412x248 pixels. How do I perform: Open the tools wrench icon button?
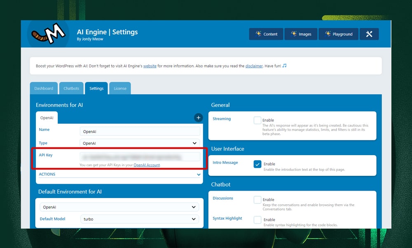pos(369,34)
